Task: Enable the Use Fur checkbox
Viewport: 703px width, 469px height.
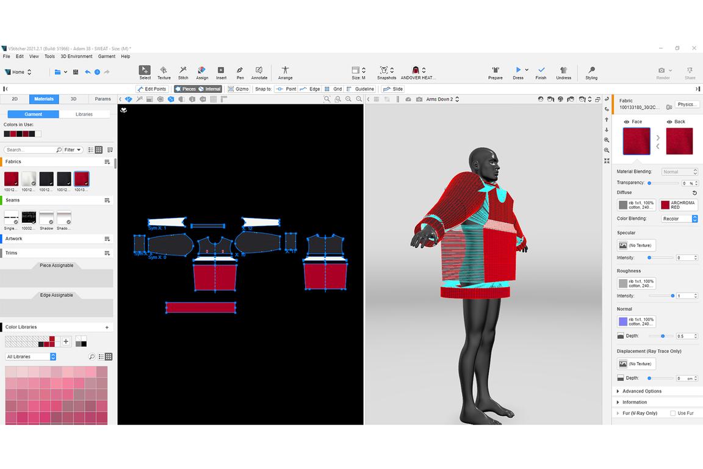Action: coord(673,413)
